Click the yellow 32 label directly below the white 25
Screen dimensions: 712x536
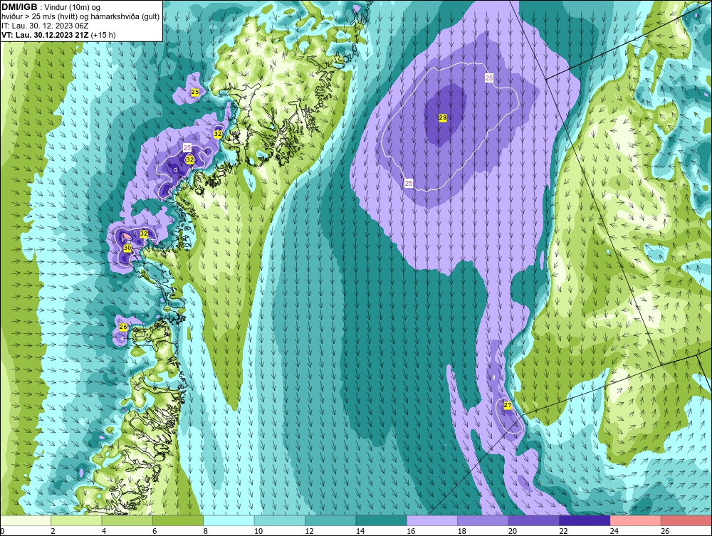pyautogui.click(x=190, y=159)
